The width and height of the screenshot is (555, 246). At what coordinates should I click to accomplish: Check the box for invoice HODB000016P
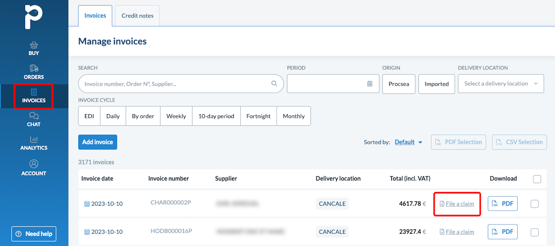(535, 232)
